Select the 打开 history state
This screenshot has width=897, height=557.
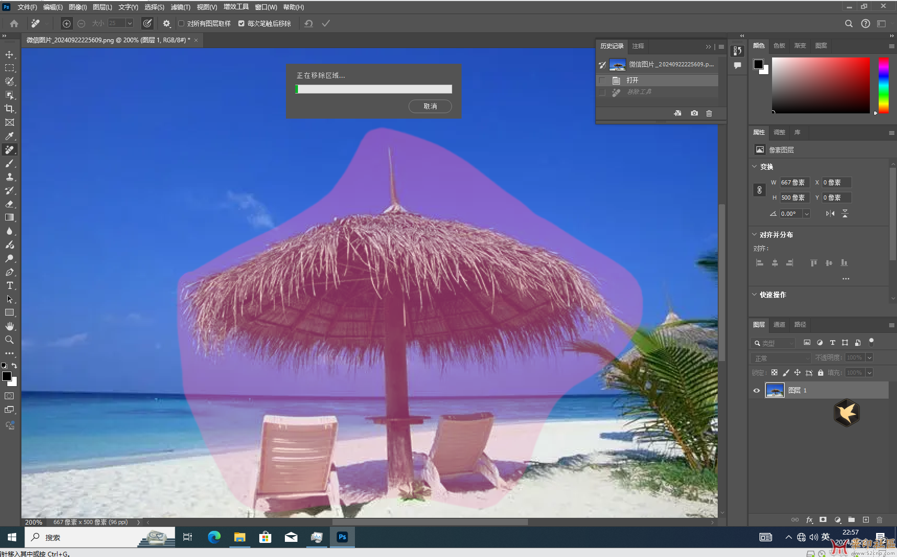(658, 80)
